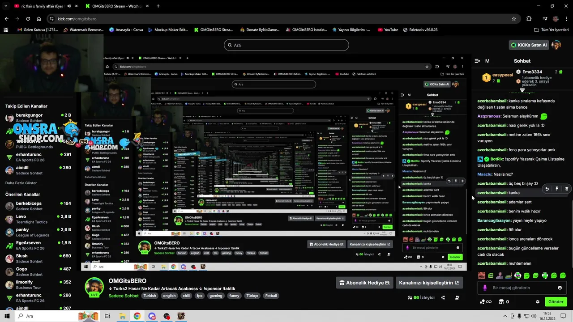Open panky League of Legends channel
This screenshot has height=322, width=573.
tap(38, 232)
